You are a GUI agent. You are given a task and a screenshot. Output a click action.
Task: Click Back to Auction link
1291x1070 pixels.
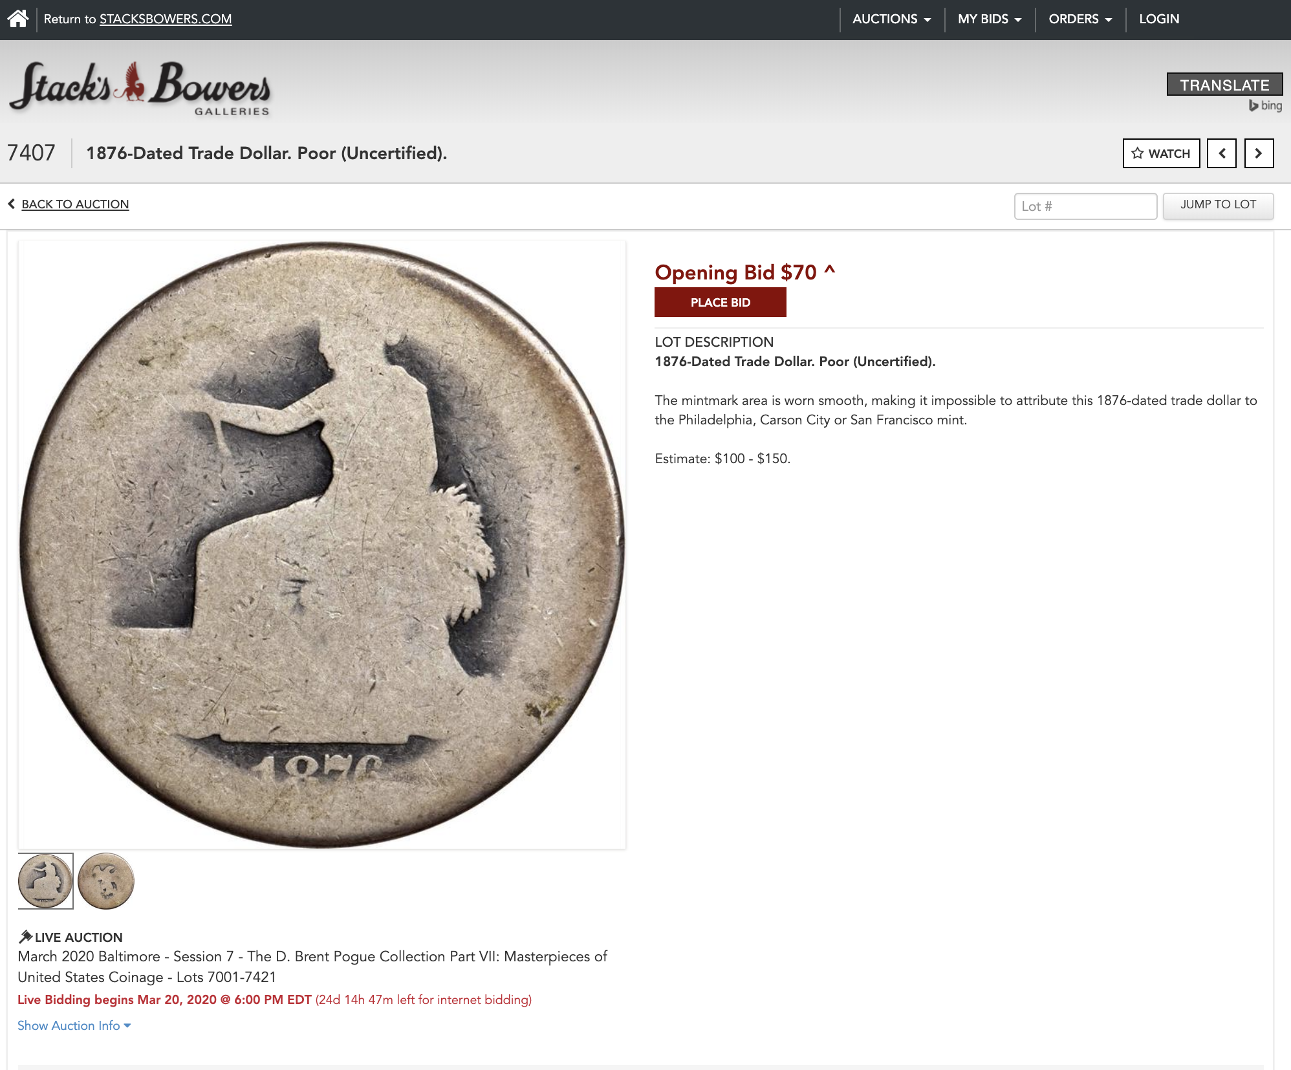coord(75,204)
